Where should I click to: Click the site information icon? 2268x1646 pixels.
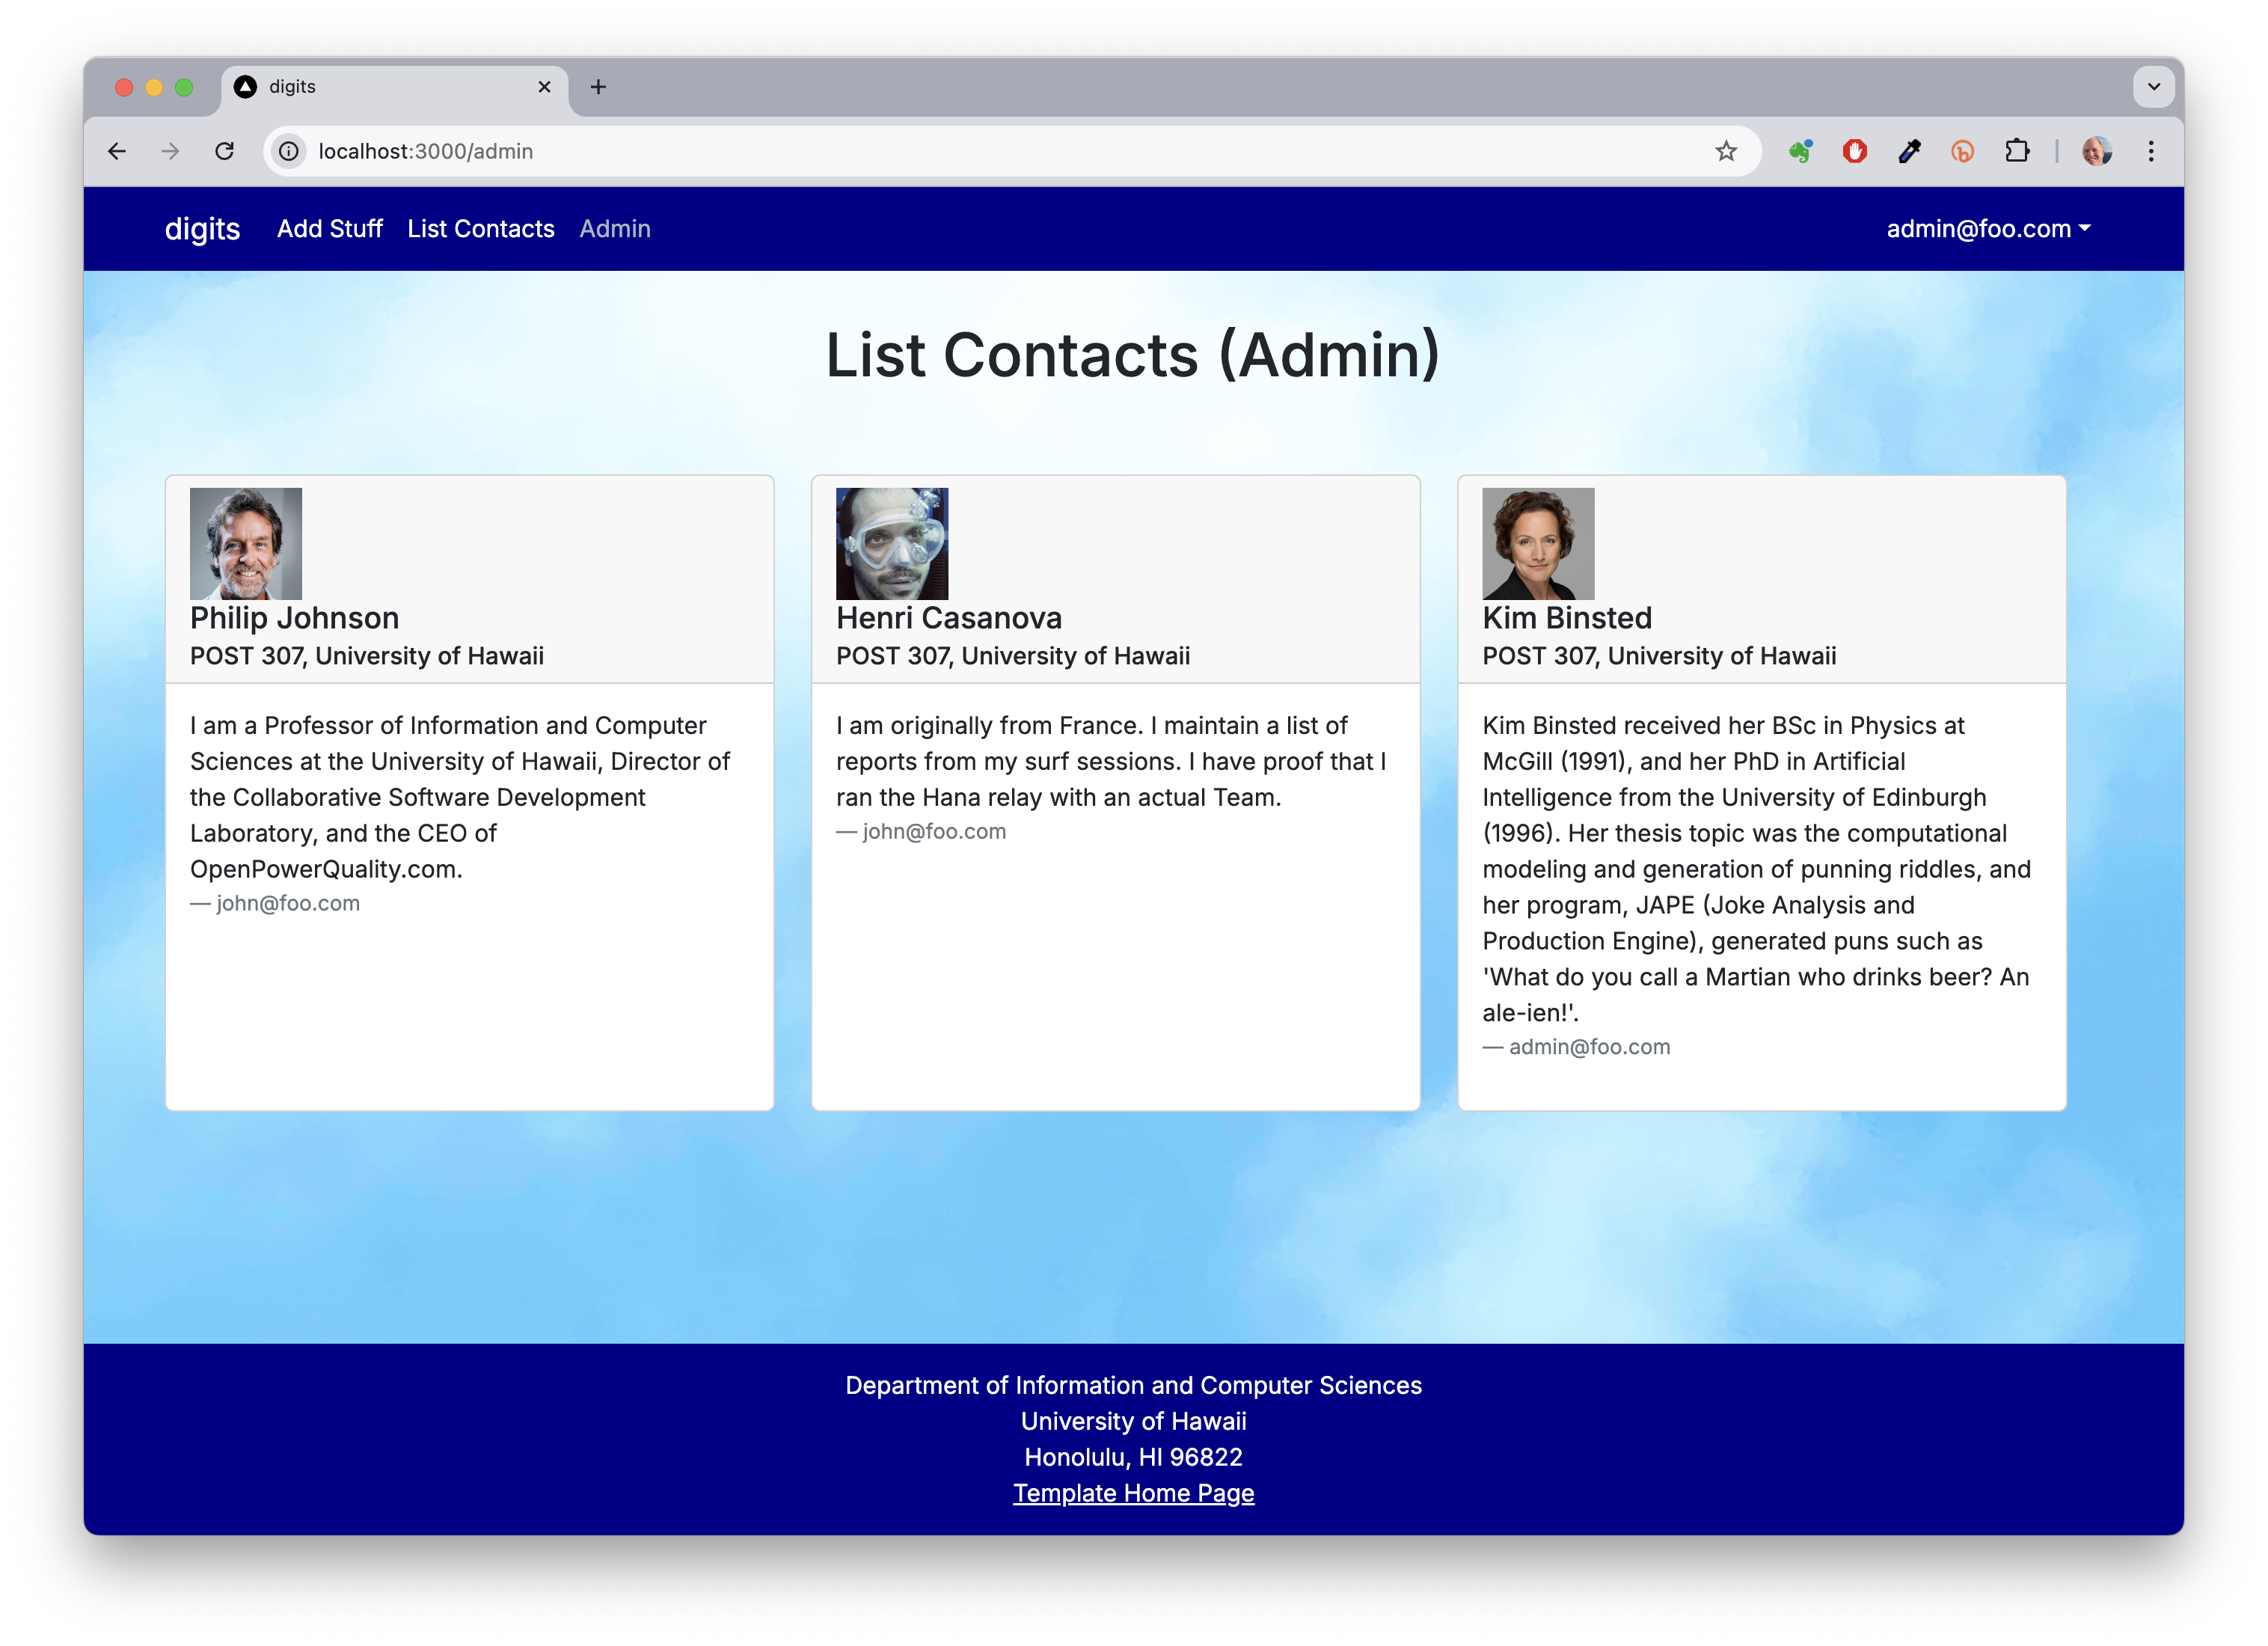point(289,151)
